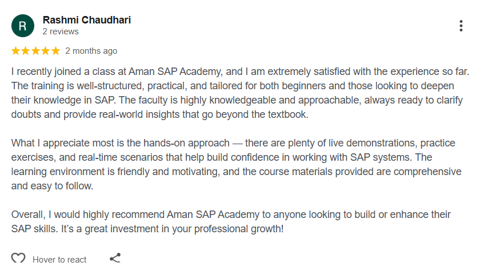Image resolution: width=480 pixels, height=270 pixels.
Task: Click the "2 months ago" timestamp
Action: click(91, 51)
